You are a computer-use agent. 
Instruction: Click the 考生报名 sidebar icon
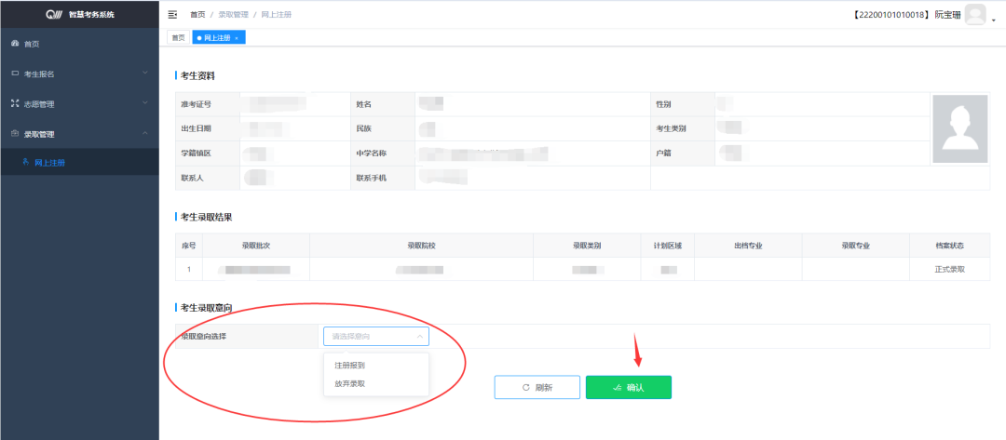(x=14, y=73)
